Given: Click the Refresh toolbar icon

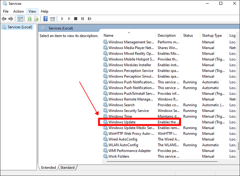Looking at the screenshot, I should [29, 19].
